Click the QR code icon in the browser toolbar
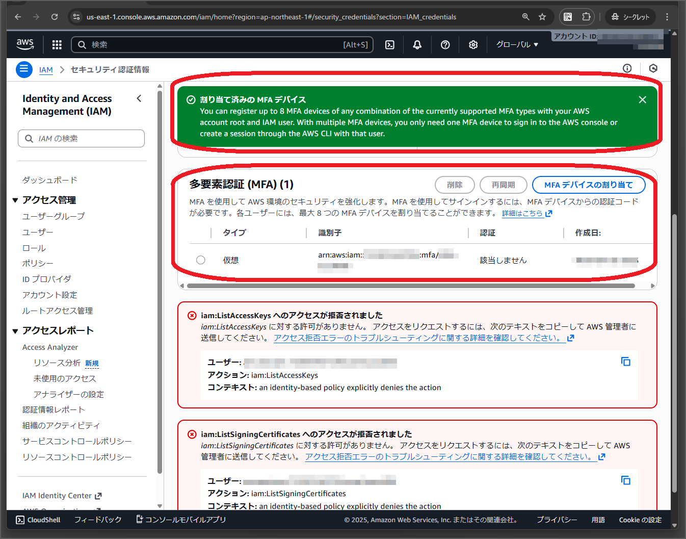 tap(568, 17)
